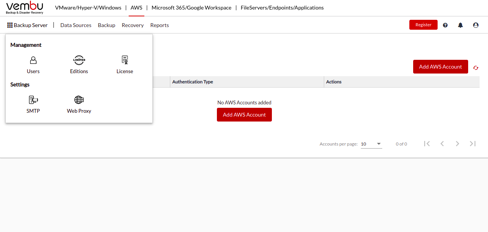The width and height of the screenshot is (488, 232).
Task: Open Web Proxy settings icon
Action: tap(79, 100)
